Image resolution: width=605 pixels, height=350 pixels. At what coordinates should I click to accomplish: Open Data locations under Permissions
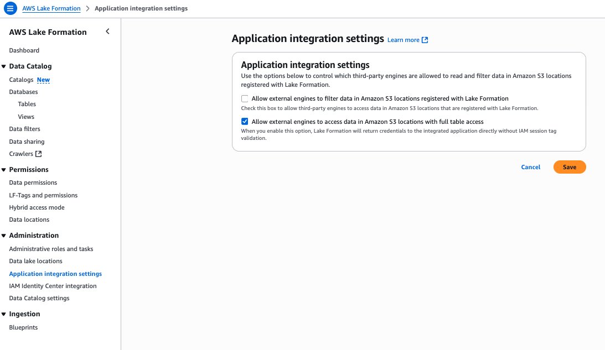(x=29, y=220)
